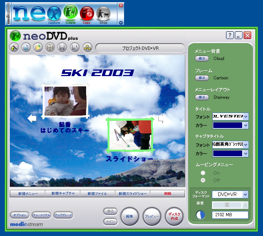Expand the neo launcher down-arrow button

[x=121, y=23]
